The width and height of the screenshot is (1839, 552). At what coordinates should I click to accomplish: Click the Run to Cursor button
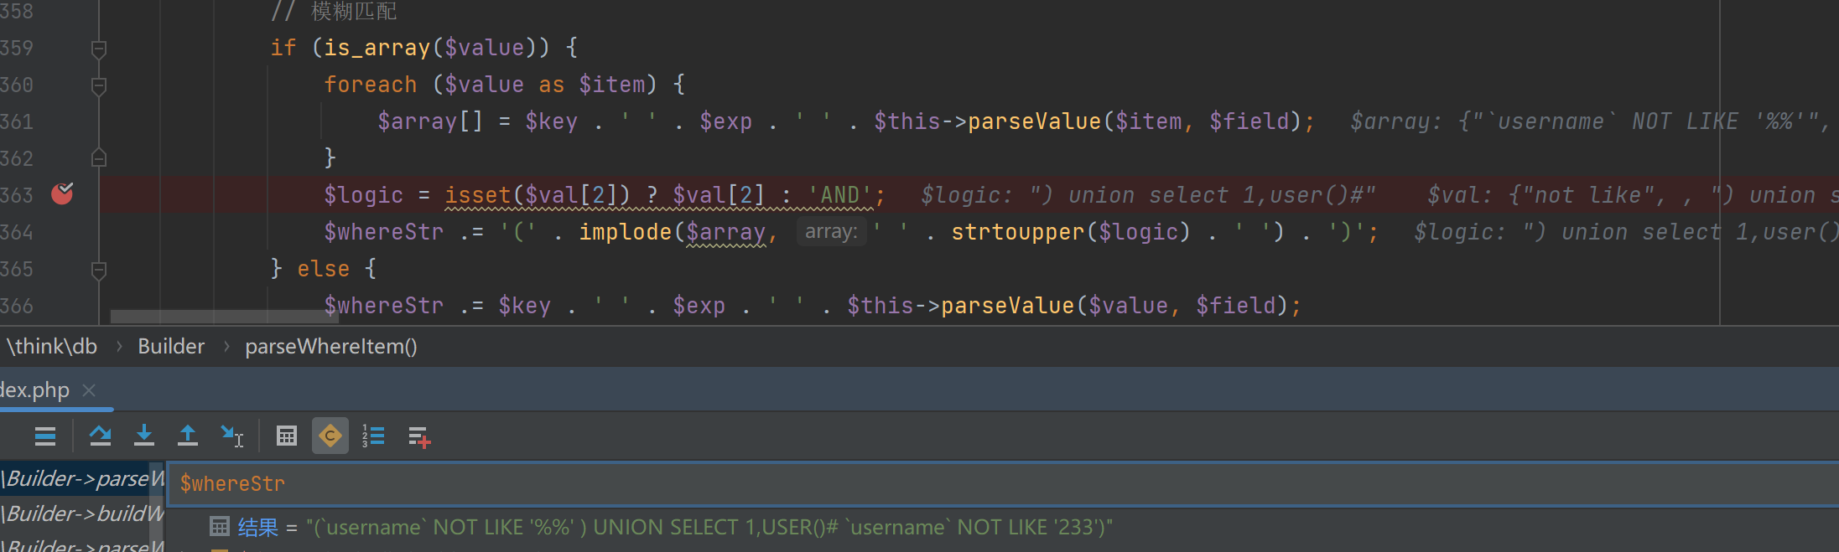click(x=231, y=436)
